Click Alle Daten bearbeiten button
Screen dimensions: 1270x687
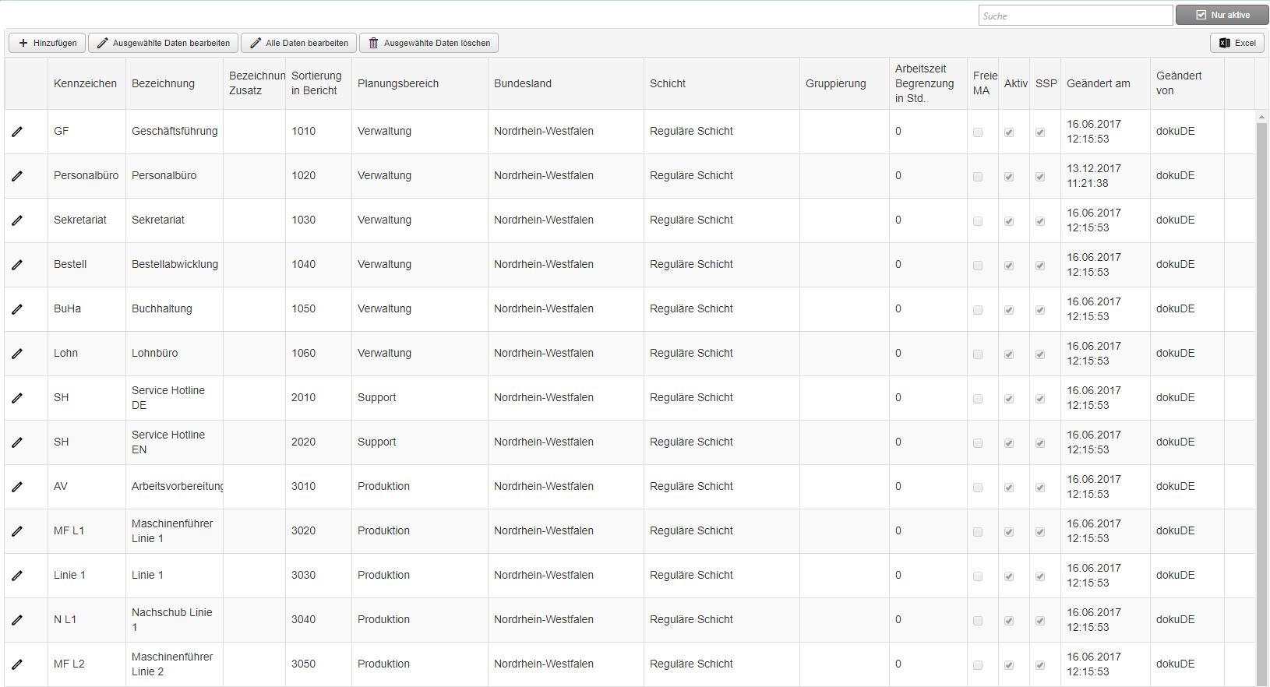(299, 43)
